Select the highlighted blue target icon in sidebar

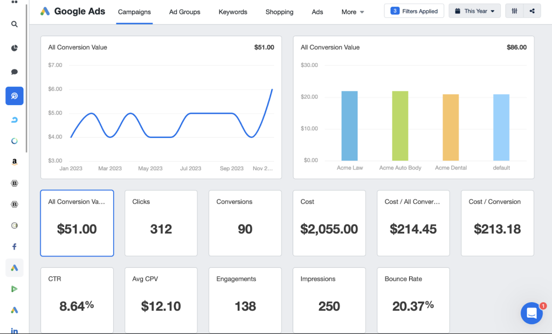[15, 96]
